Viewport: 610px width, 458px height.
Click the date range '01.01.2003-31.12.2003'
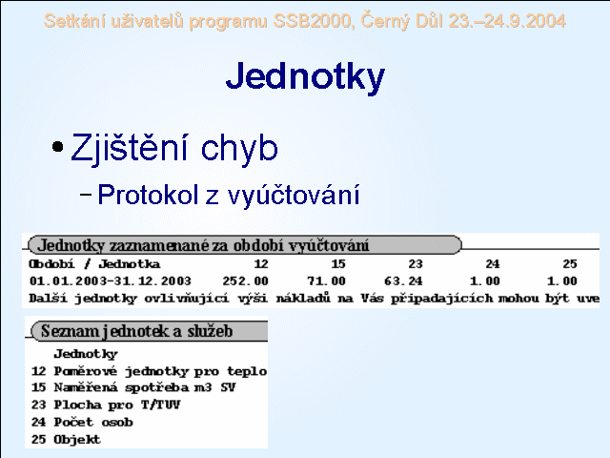[111, 281]
